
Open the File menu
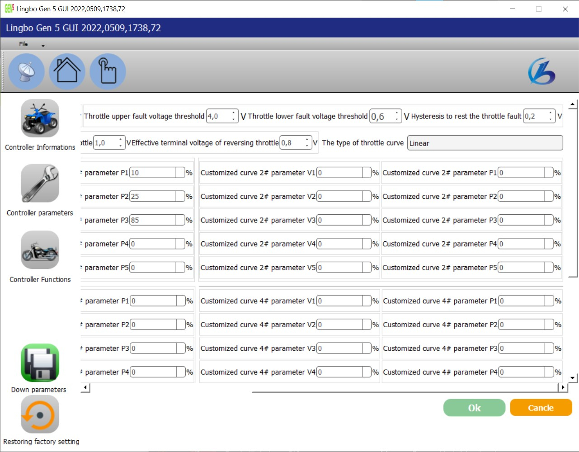coord(24,44)
